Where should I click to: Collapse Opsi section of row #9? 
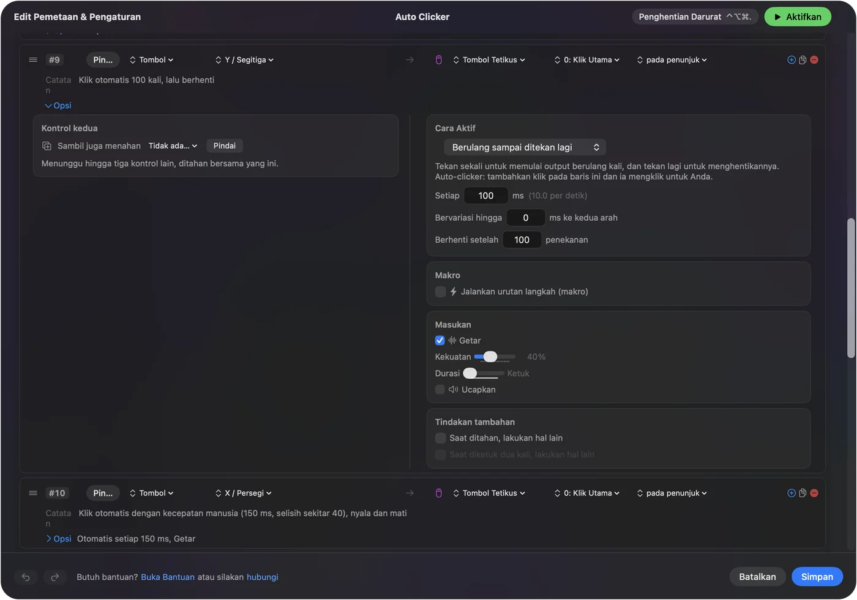click(x=58, y=106)
